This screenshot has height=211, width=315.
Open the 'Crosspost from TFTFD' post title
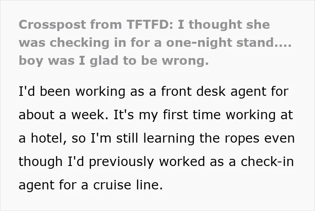coord(155,43)
